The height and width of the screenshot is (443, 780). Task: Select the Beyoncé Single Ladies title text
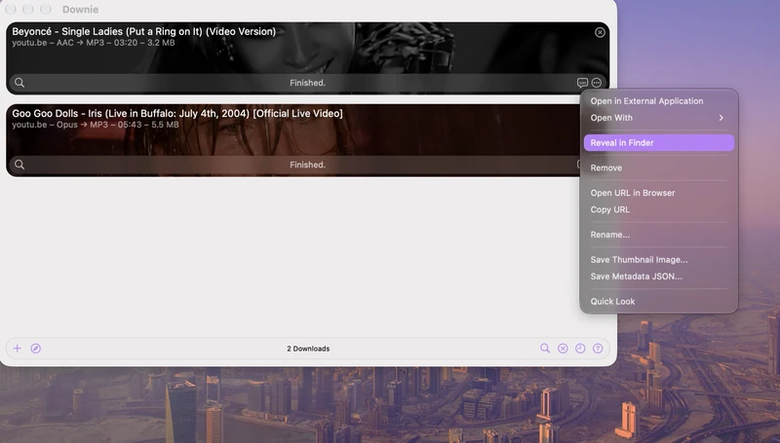(143, 31)
